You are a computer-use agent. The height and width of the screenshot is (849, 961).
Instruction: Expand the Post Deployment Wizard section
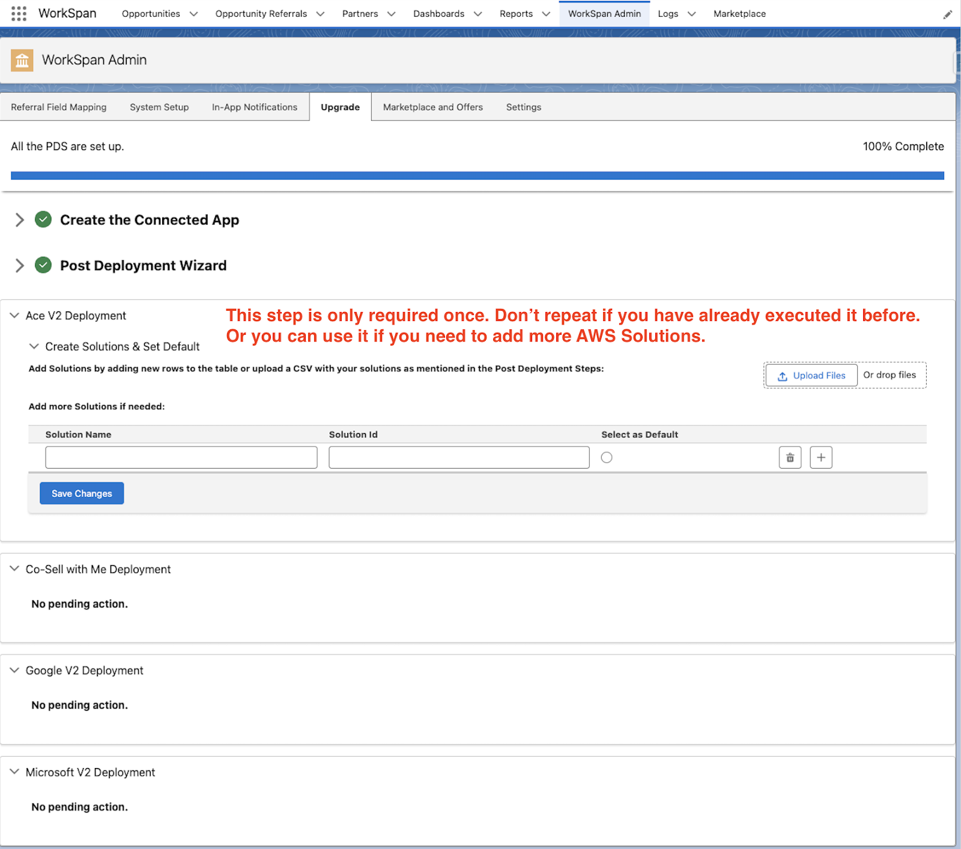coord(20,265)
